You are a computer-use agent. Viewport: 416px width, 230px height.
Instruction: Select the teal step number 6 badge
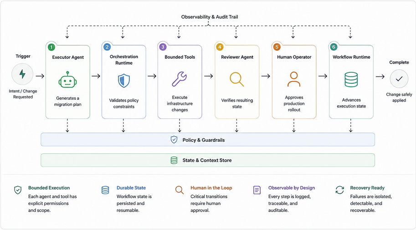click(334, 47)
